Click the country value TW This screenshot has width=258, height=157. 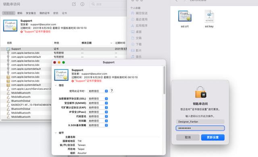[79, 141]
